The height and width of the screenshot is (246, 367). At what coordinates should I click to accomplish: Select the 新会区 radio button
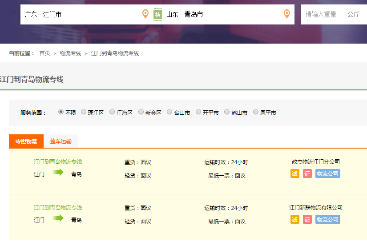tap(141, 112)
